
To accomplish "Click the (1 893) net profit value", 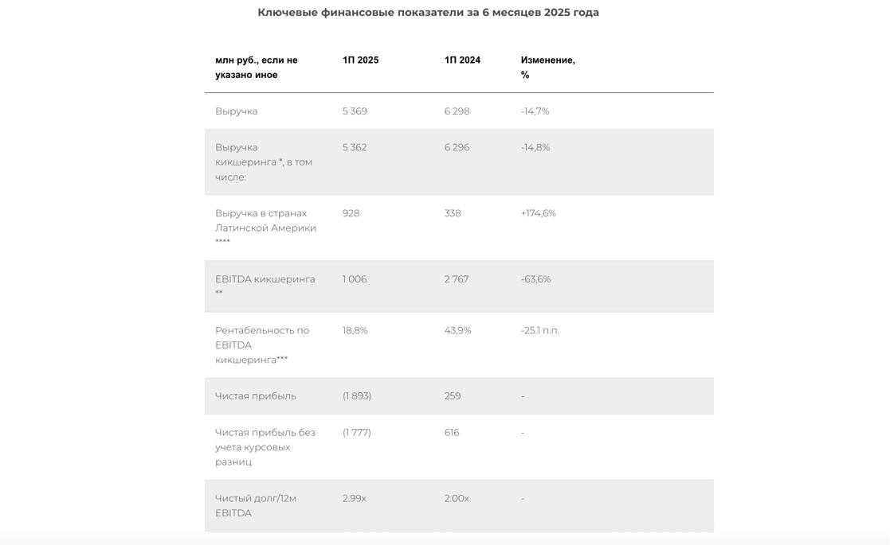I will click(x=357, y=396).
